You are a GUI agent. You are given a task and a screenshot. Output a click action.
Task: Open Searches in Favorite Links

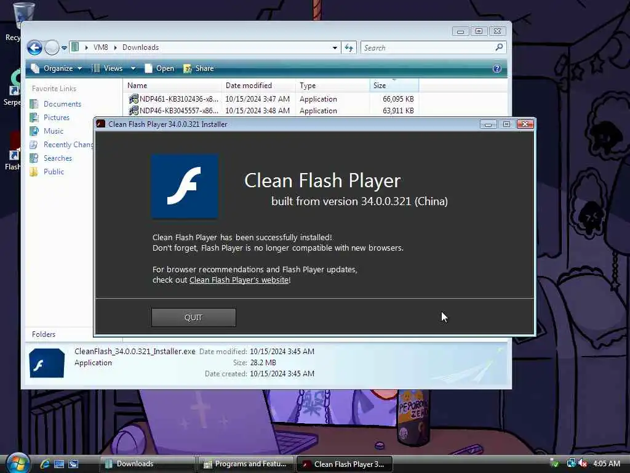pos(57,158)
